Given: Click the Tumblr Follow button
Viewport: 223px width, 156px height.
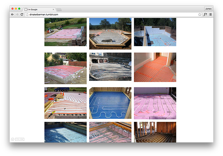Looking at the screenshot, I should click(19, 139).
